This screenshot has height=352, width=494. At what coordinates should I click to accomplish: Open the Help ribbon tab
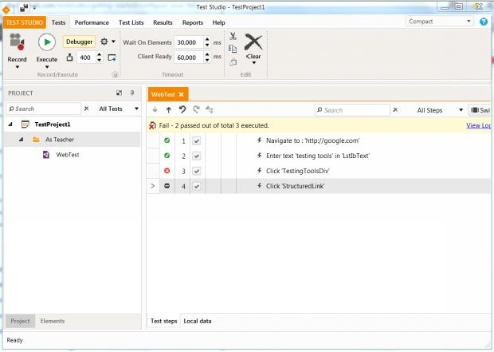click(218, 22)
